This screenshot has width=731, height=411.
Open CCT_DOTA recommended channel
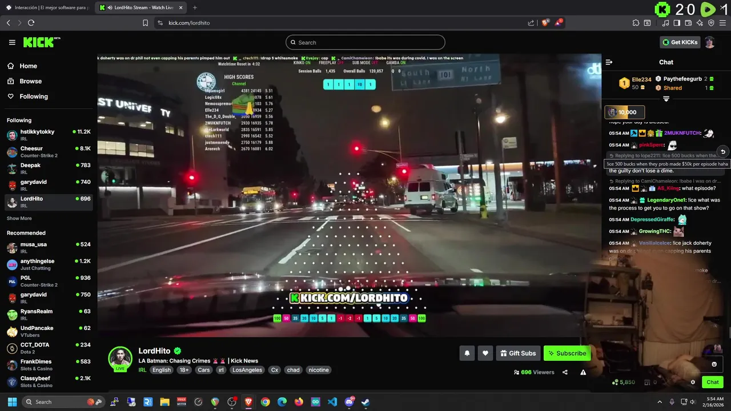click(x=49, y=348)
